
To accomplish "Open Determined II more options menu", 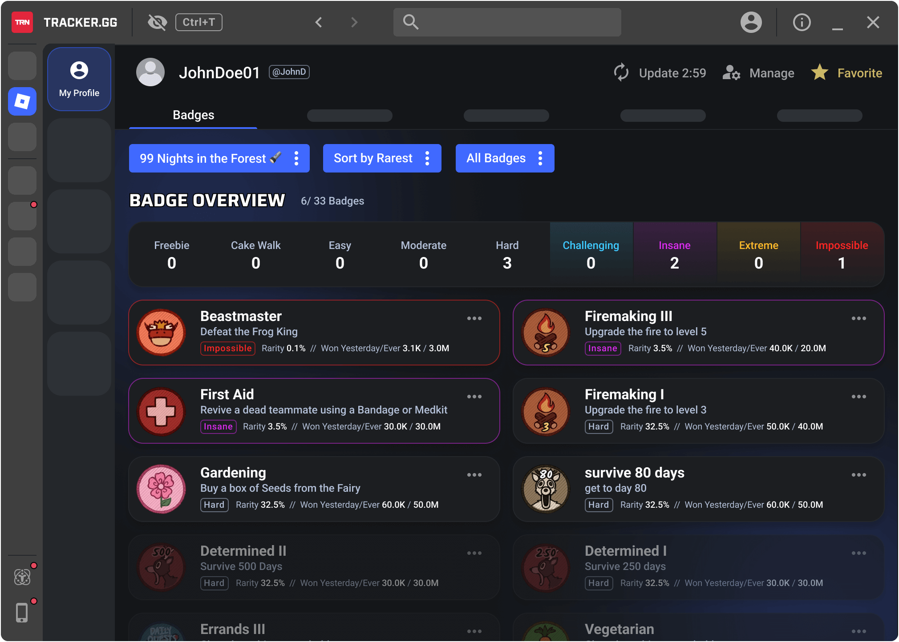I will point(474,553).
